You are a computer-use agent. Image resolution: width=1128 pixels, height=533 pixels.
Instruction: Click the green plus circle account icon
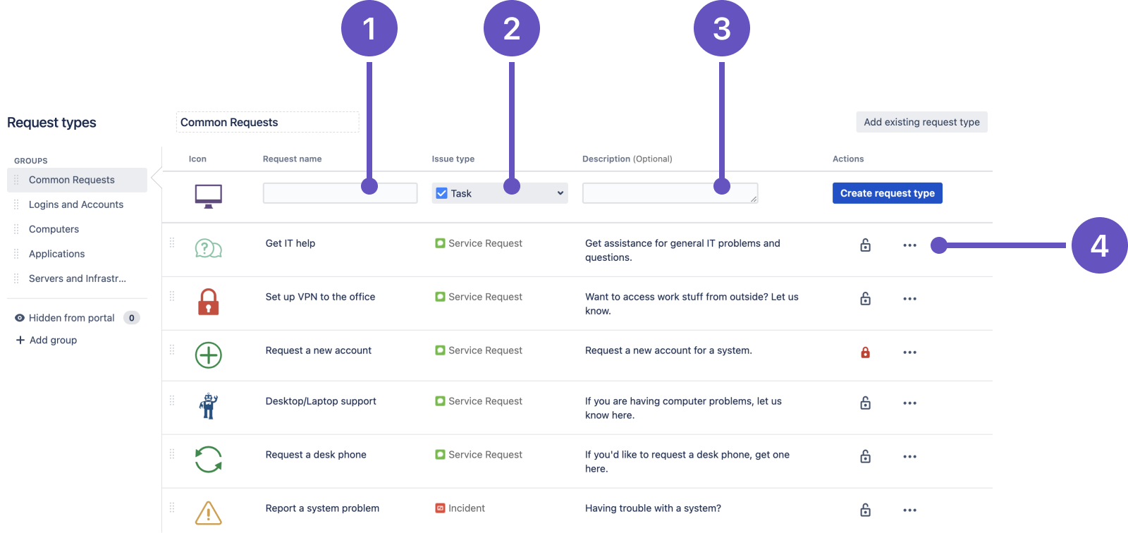(x=208, y=355)
